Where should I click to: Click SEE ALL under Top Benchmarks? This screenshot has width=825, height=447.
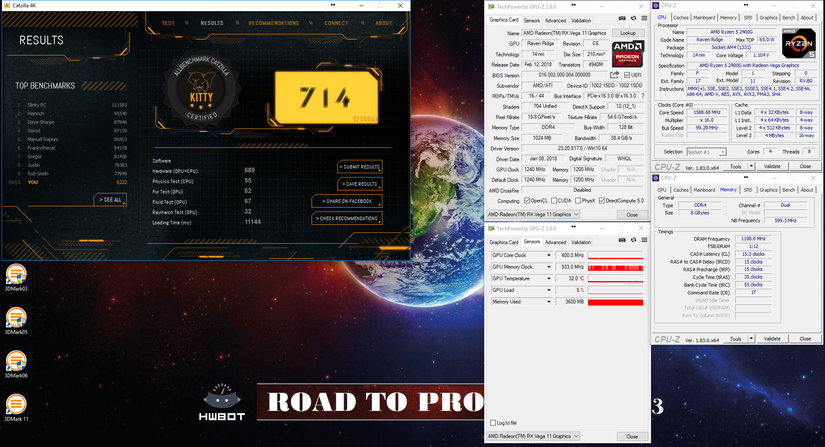110,200
